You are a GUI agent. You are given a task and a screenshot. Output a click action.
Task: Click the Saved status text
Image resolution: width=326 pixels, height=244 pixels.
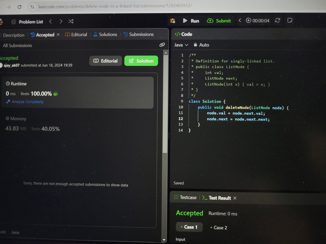coord(179,183)
